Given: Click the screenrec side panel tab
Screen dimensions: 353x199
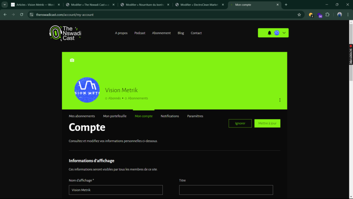Looking at the screenshot, I should (x=351, y=54).
